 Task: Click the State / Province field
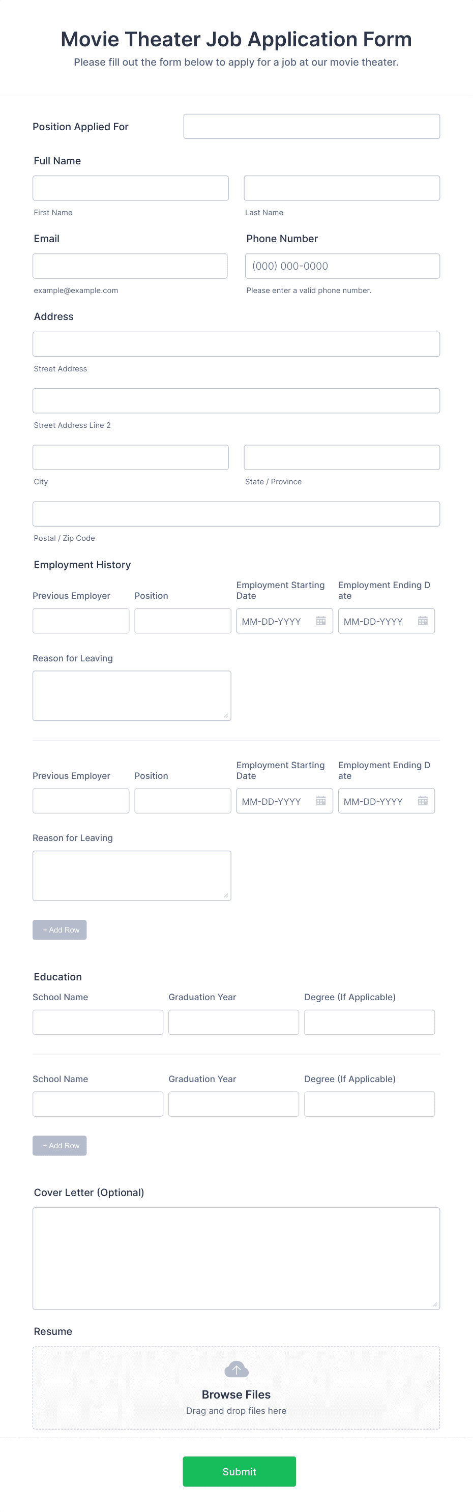(x=342, y=457)
